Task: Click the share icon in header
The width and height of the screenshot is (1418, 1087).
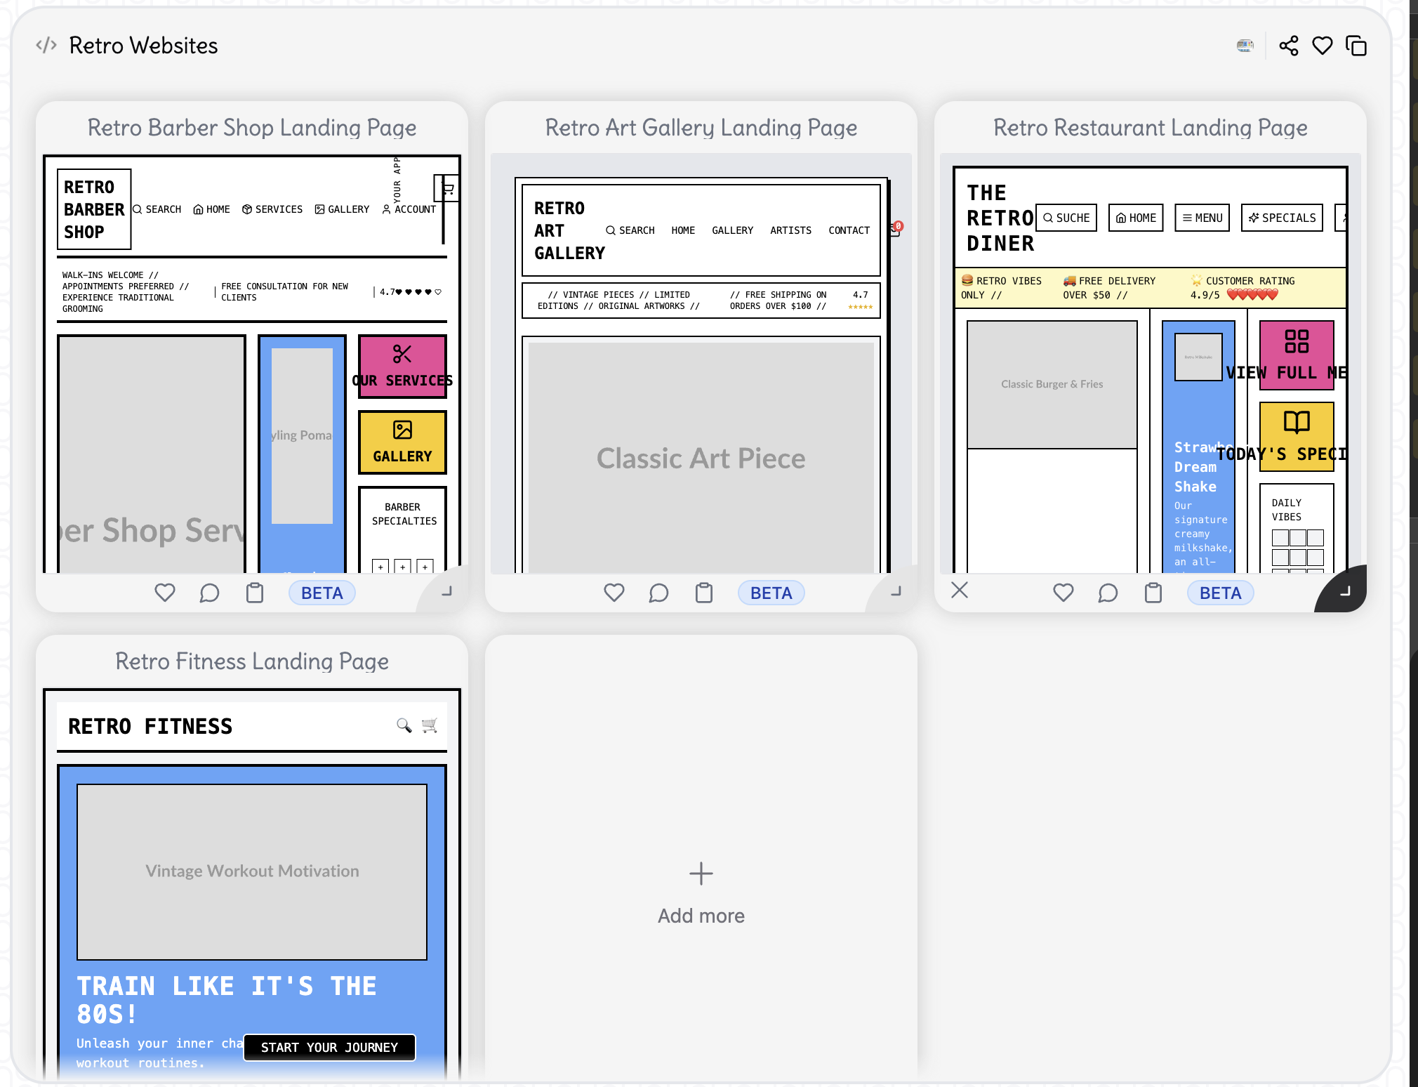Action: point(1288,46)
